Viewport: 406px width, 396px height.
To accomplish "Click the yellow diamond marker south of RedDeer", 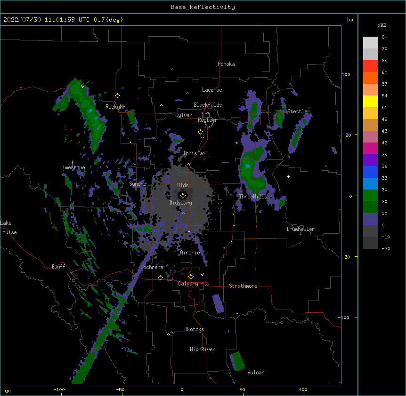I will (x=200, y=132).
